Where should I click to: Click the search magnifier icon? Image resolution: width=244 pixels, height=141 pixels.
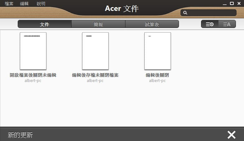click(185, 13)
